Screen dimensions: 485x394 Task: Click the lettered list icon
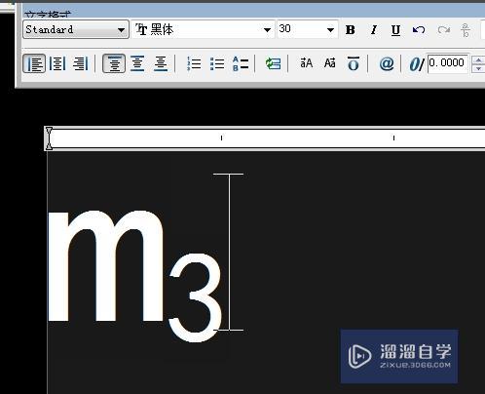pos(241,63)
